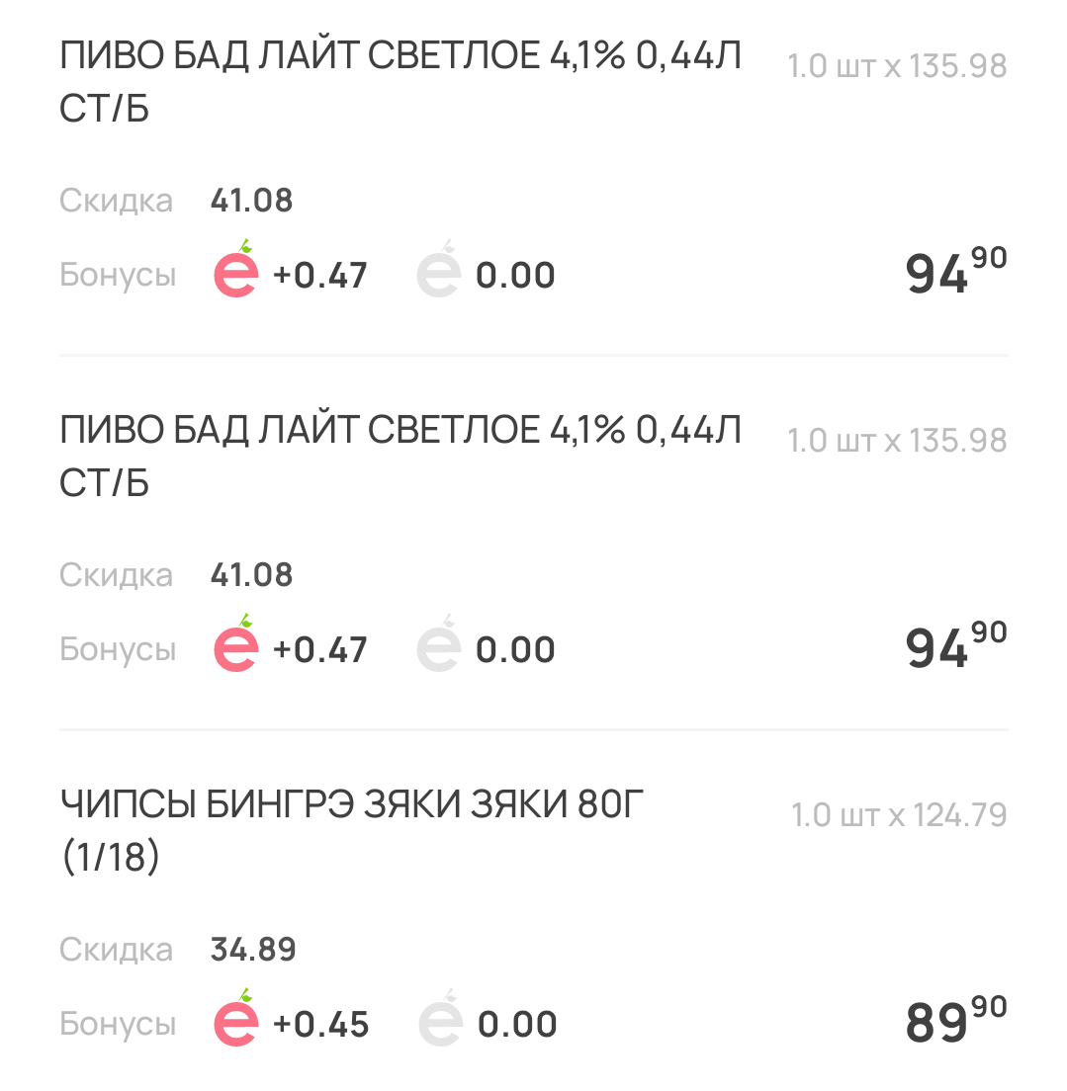Image resolution: width=1067 pixels, height=1091 pixels.
Task: Tap the grey bonus icon of second beer item
Action: coord(439,643)
